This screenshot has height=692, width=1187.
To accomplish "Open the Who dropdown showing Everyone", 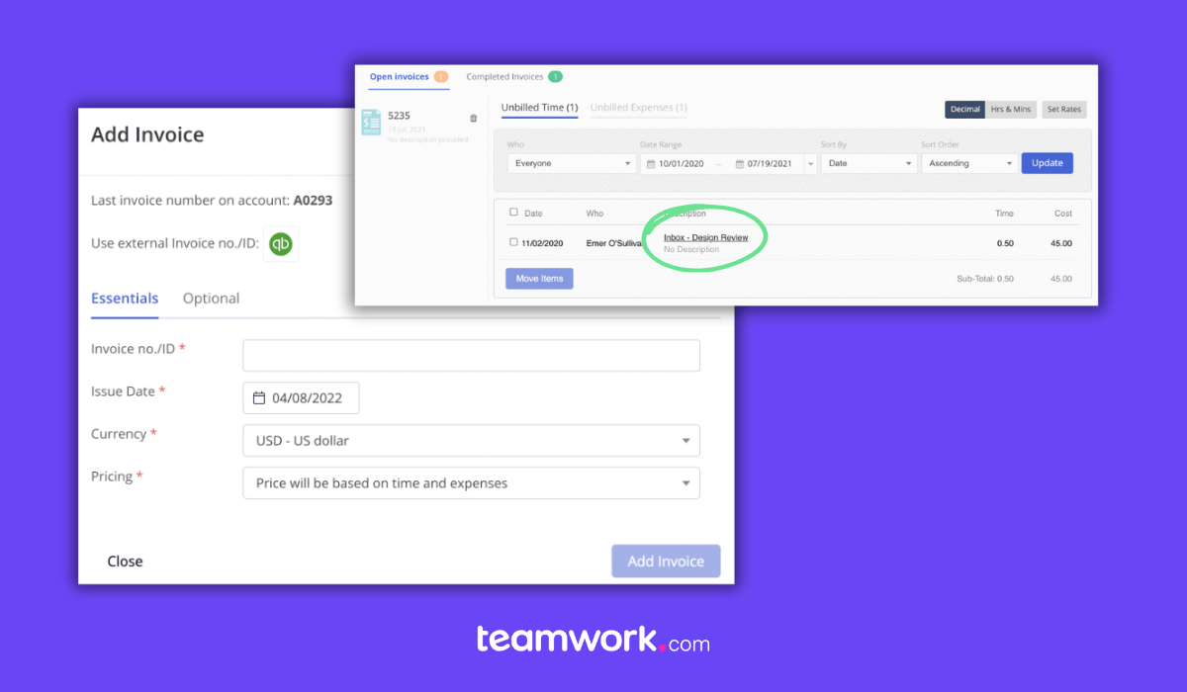I will [x=572, y=163].
